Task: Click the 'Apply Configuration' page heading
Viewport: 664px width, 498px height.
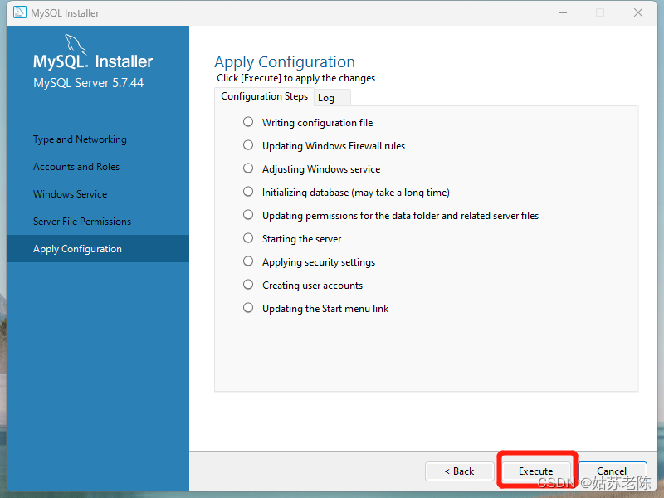Action: pyautogui.click(x=285, y=62)
